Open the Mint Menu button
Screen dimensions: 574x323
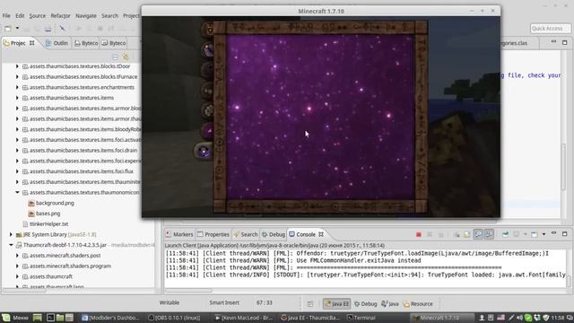click(14, 318)
